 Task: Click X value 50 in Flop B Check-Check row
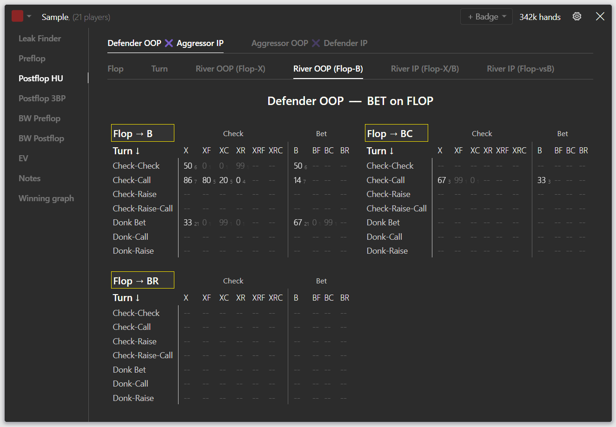188,166
